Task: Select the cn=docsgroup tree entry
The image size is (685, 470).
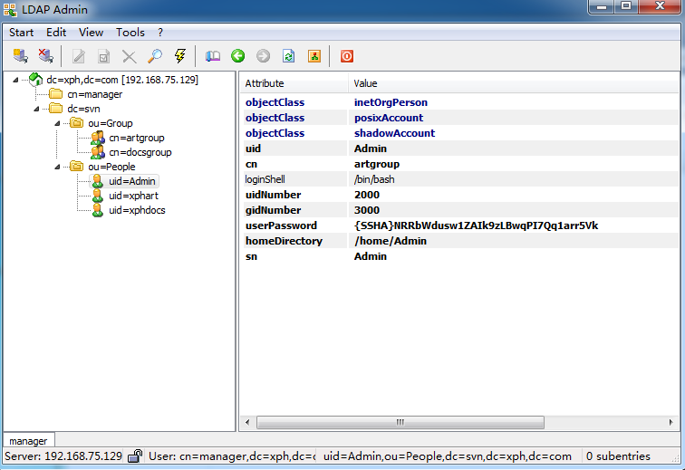Action: point(140,152)
